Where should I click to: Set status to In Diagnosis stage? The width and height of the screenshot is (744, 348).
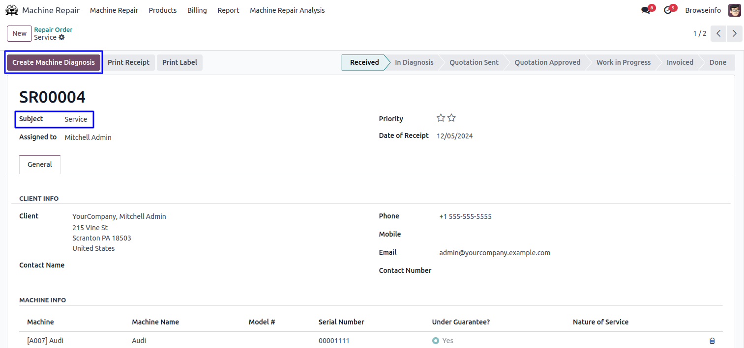pos(414,62)
